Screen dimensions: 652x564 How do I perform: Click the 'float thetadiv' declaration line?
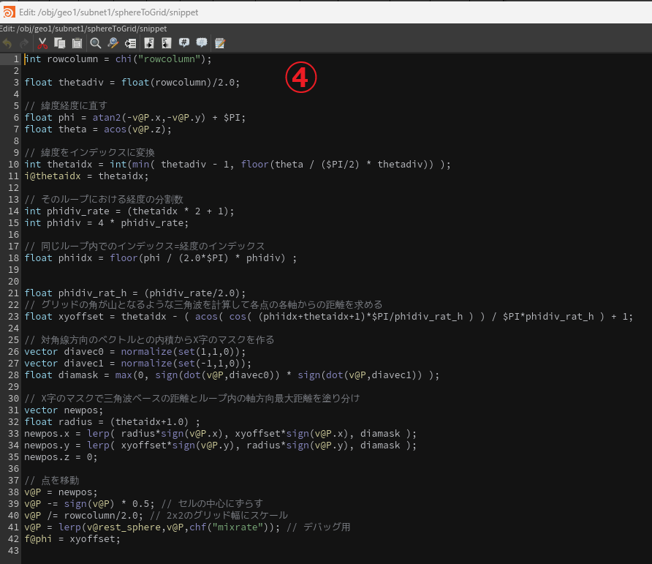tap(132, 83)
